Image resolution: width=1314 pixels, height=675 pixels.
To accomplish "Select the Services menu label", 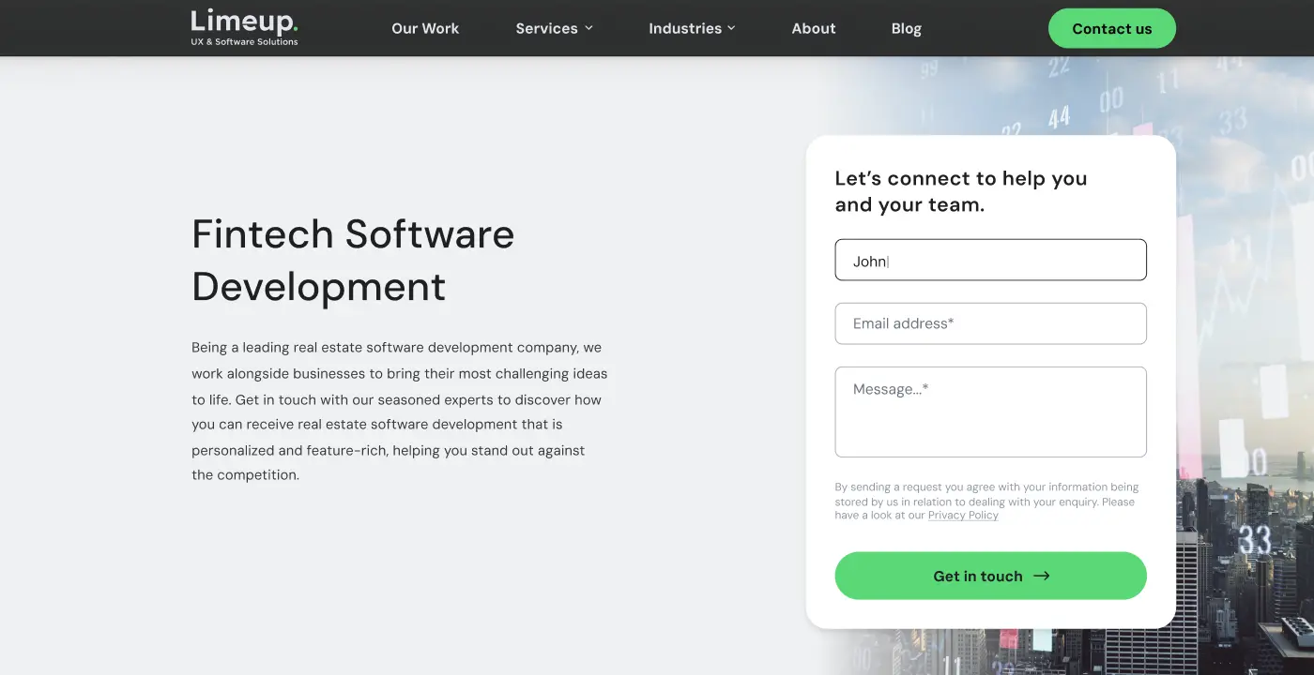I will (546, 28).
